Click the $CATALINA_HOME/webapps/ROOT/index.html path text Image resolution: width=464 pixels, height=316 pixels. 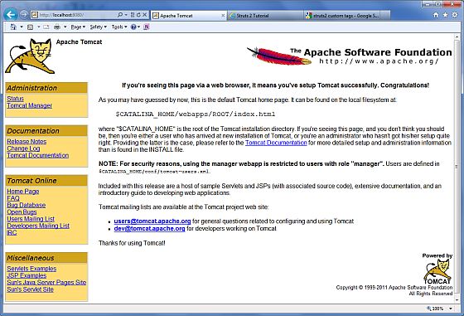(196, 114)
